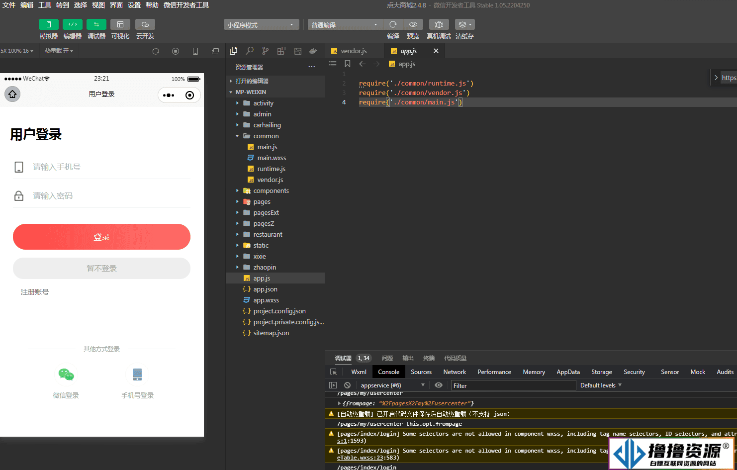Click the clear console icon
The image size is (737, 470).
tap(348, 385)
